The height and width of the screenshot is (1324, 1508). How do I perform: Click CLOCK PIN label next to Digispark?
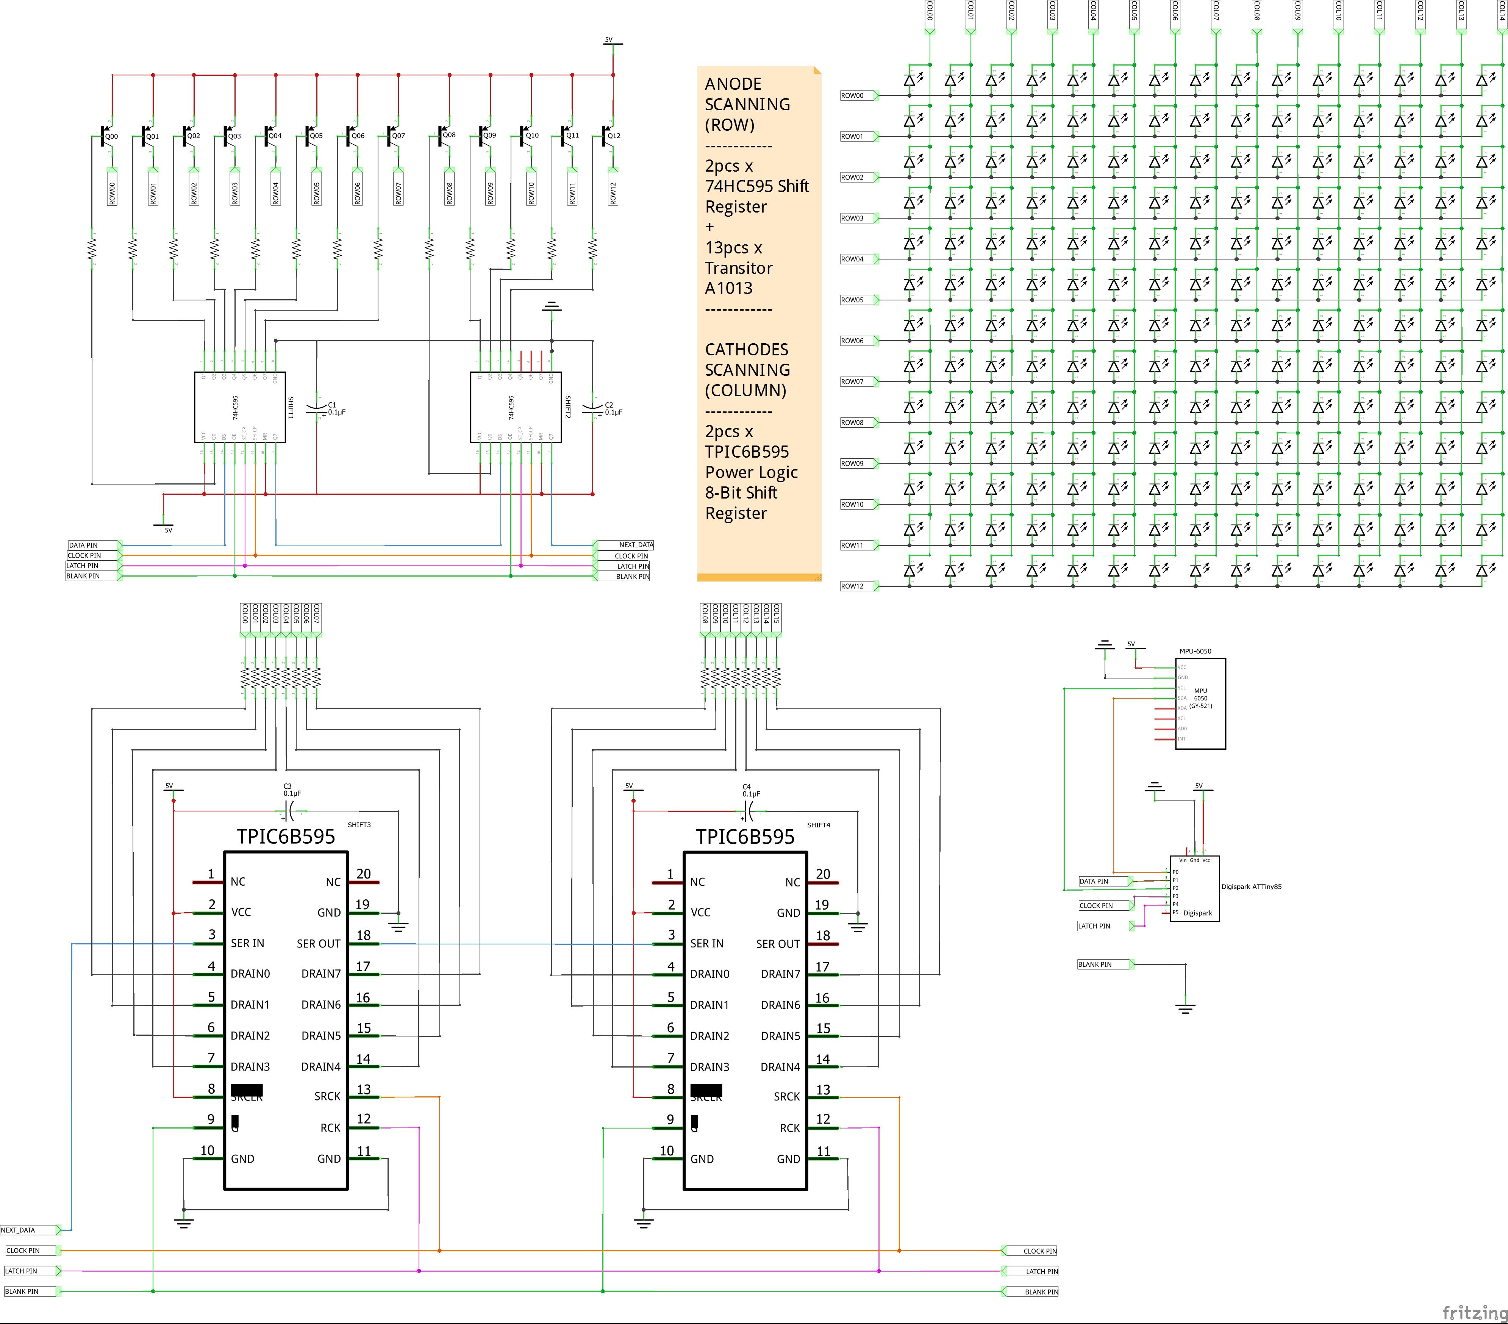click(x=1106, y=905)
